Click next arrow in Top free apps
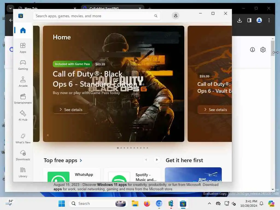Viewport: 280px width, 210px height. click(x=157, y=160)
